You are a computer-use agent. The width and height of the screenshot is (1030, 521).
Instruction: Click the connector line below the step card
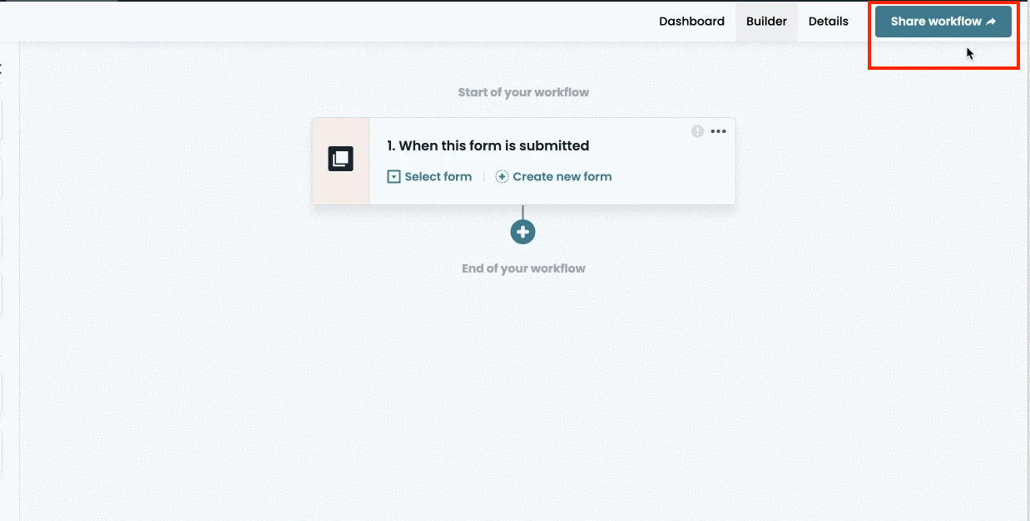[522, 212]
